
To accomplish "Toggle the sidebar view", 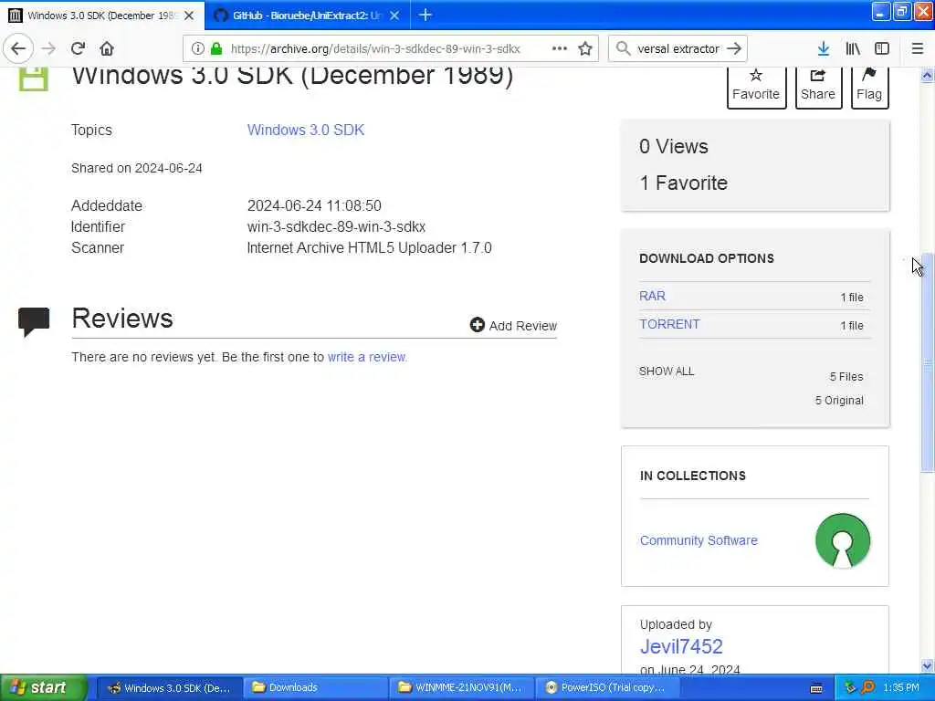I will [x=882, y=48].
